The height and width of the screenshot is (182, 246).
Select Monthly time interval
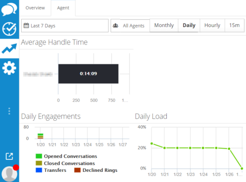tap(164, 26)
